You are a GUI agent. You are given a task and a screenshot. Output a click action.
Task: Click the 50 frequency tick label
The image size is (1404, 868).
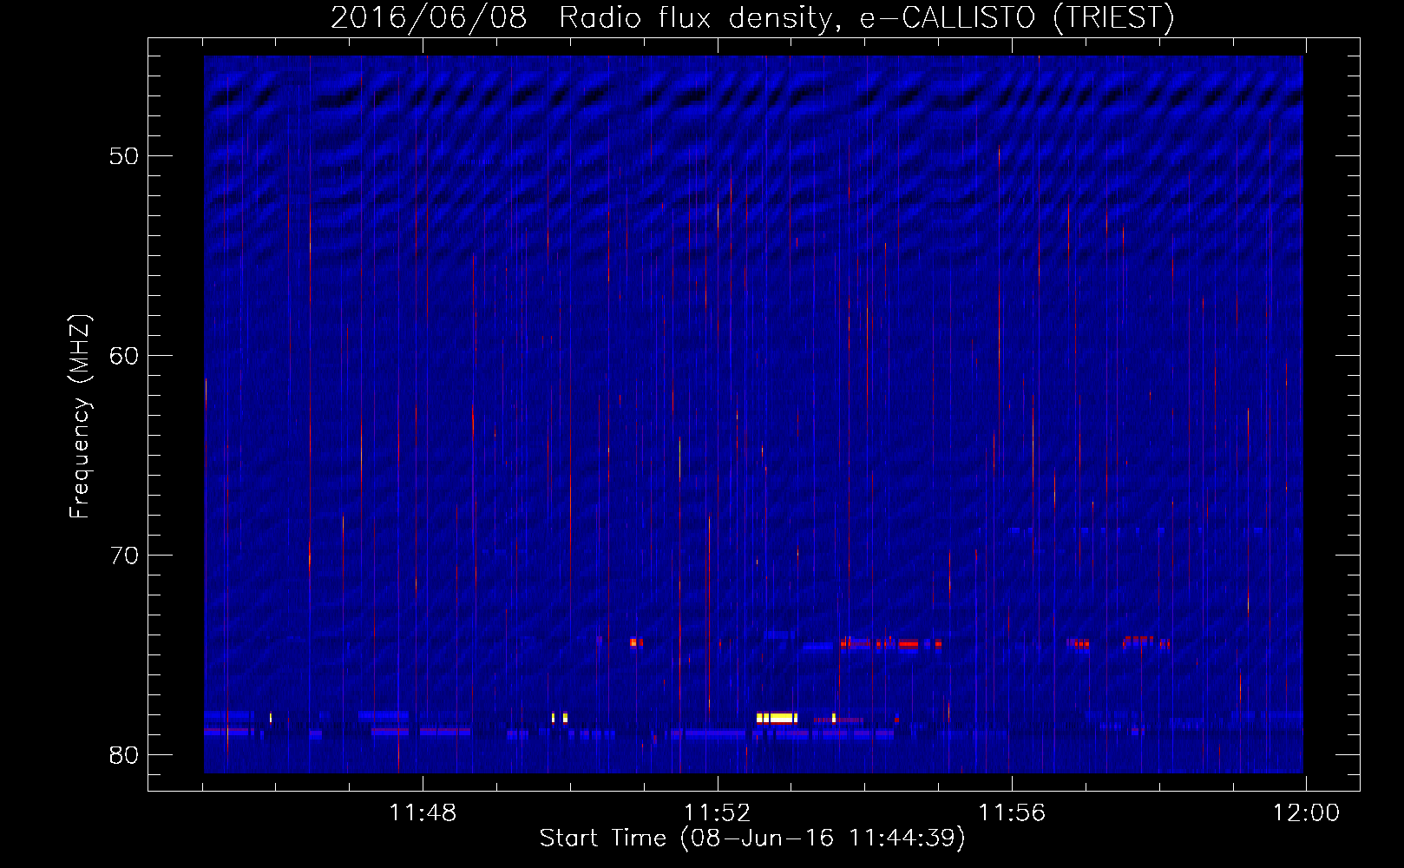pos(125,156)
